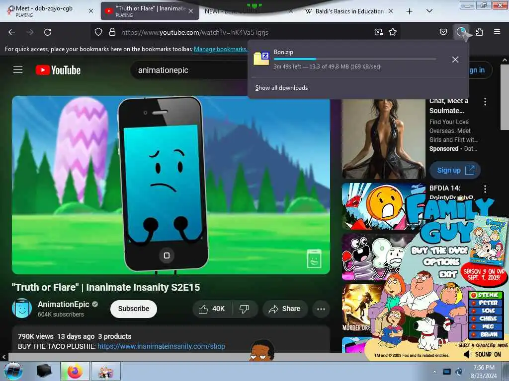Save page to Pocket icon

pos(443,32)
